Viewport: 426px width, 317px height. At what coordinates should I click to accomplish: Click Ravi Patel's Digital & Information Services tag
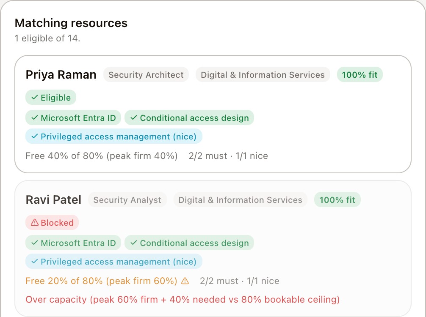pyautogui.click(x=240, y=200)
